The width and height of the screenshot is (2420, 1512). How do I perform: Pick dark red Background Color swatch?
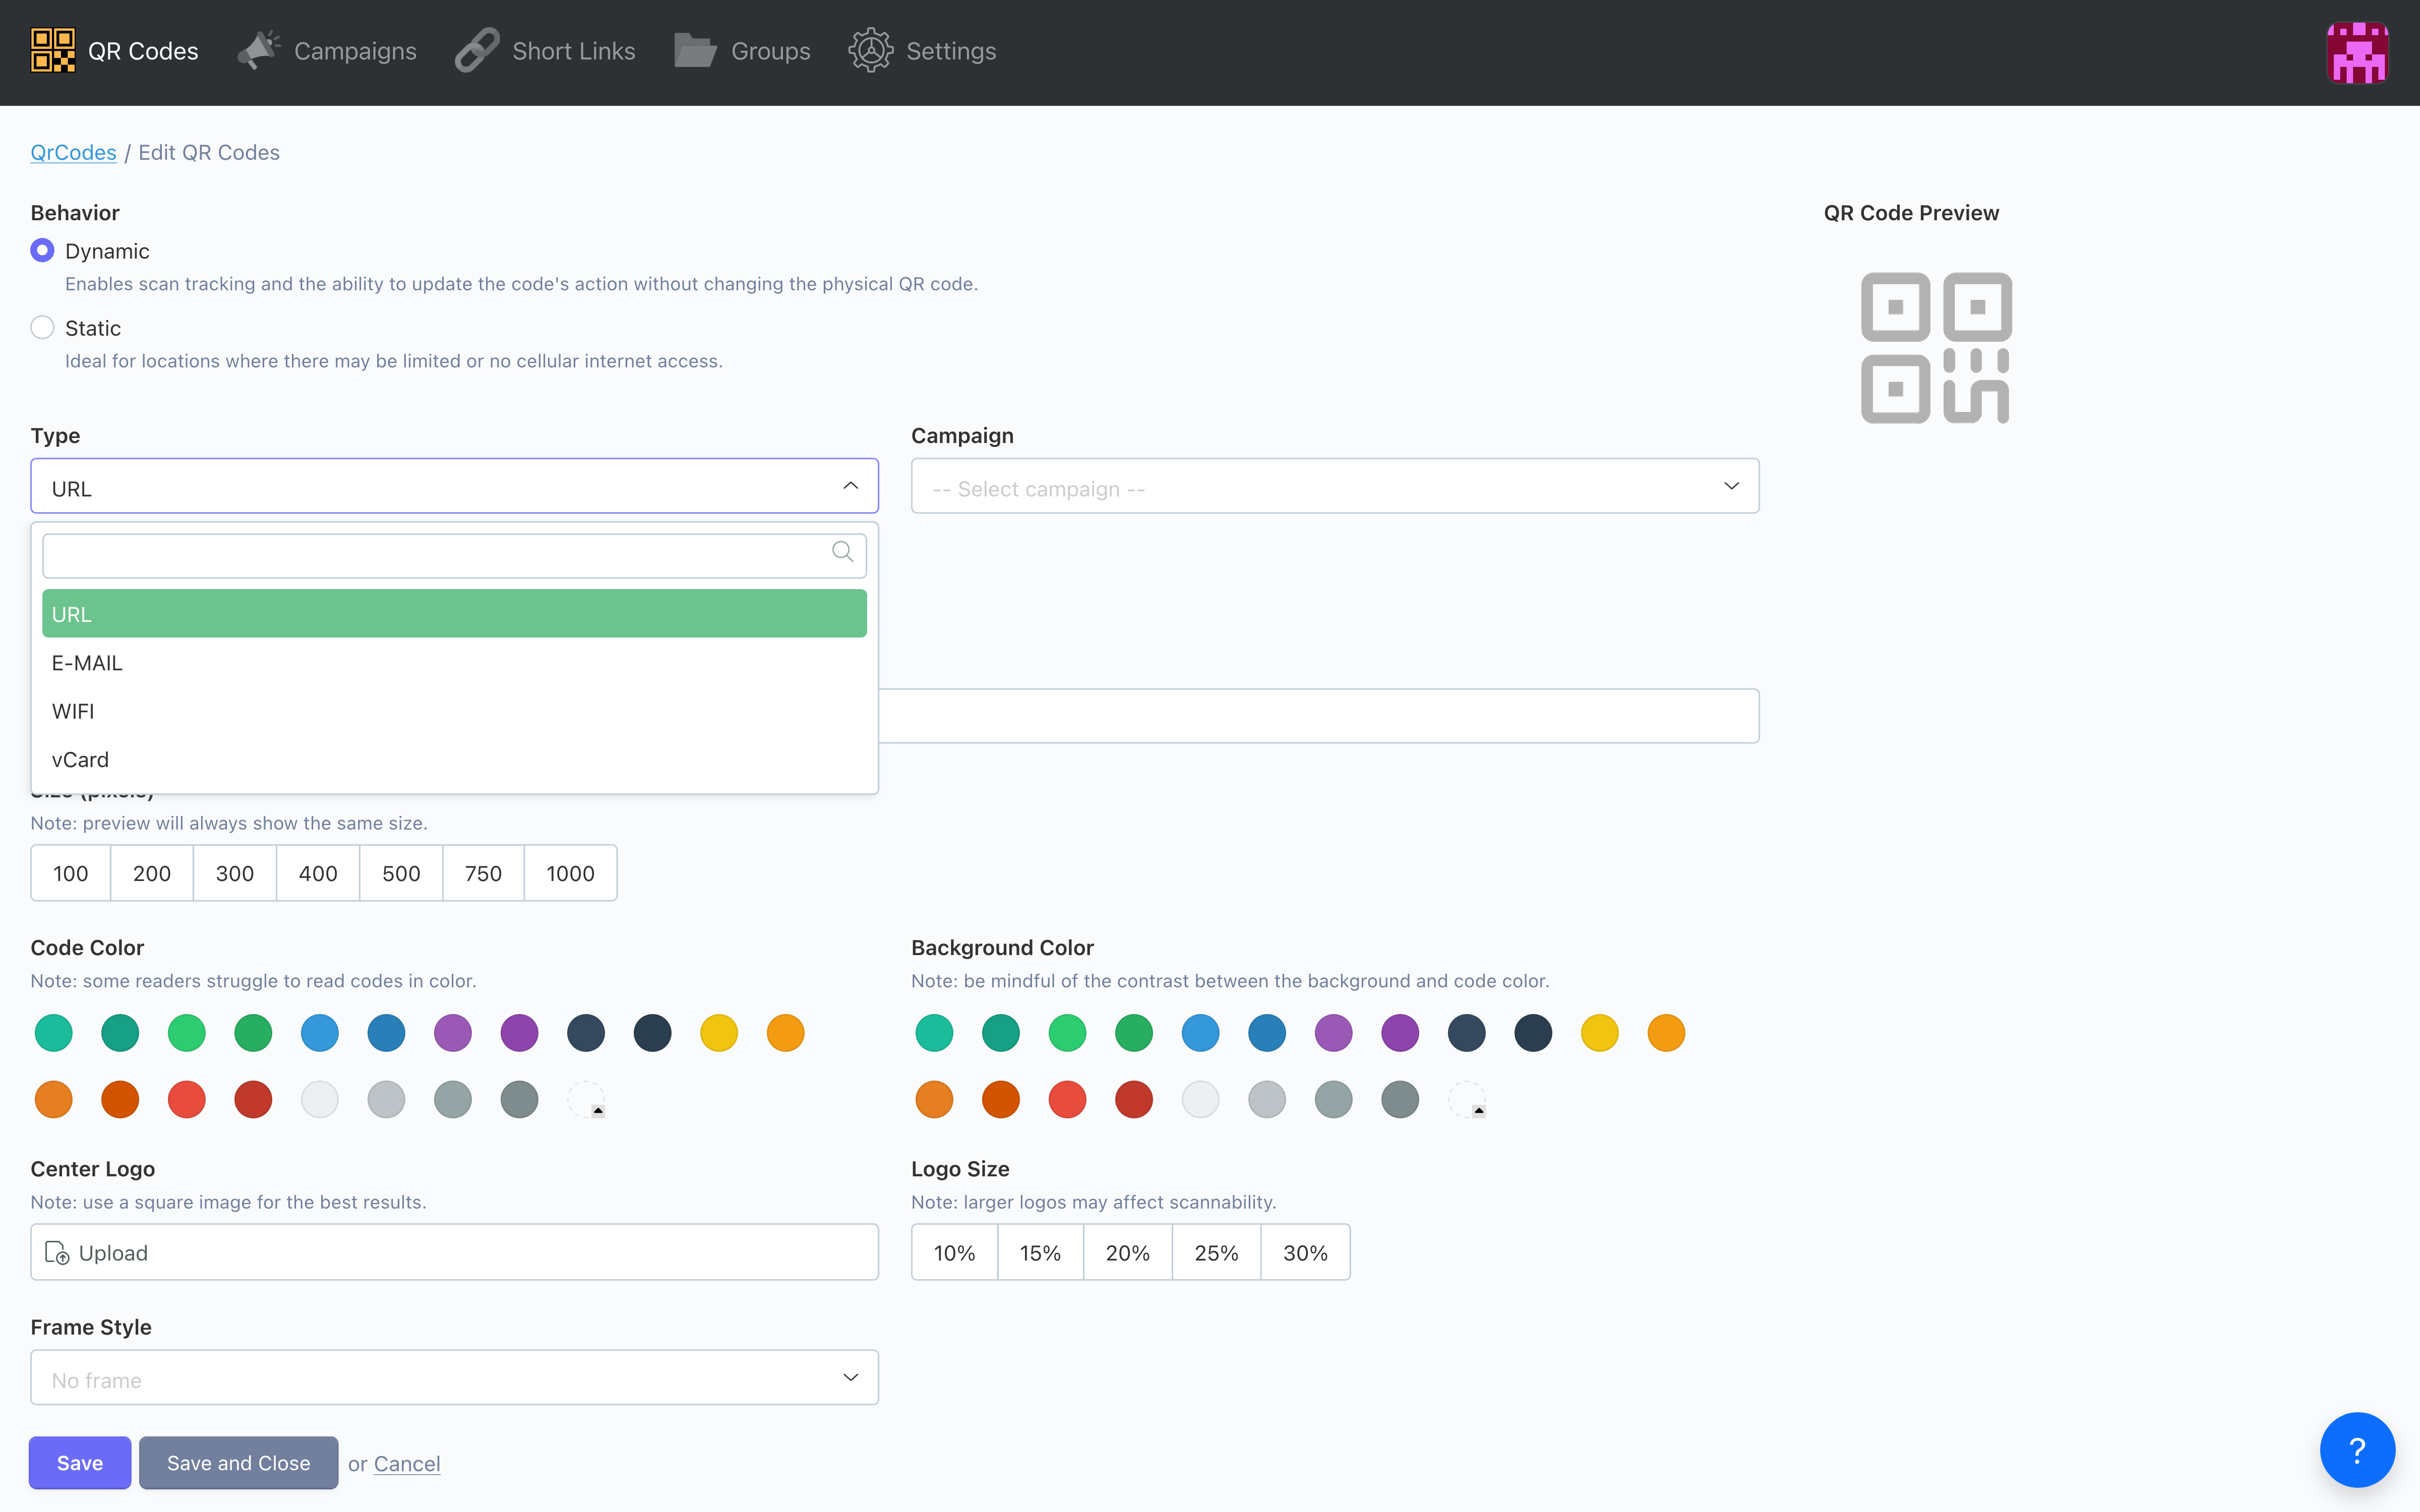click(1134, 1099)
